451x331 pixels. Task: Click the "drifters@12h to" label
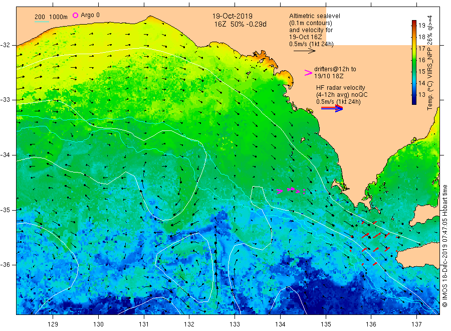click(x=335, y=69)
